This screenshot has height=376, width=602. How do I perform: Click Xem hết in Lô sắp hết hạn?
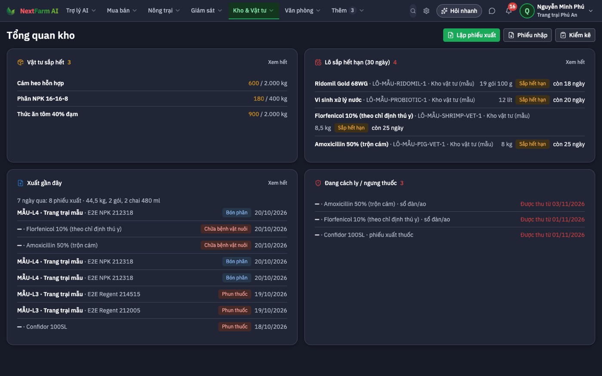575,62
